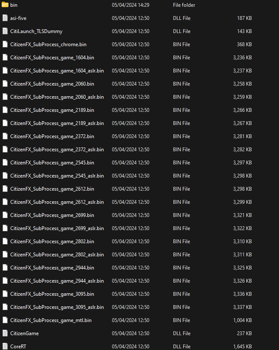The height and width of the screenshot is (350, 279).
Task: Click the 1,004 KB size value
Action: [243, 320]
